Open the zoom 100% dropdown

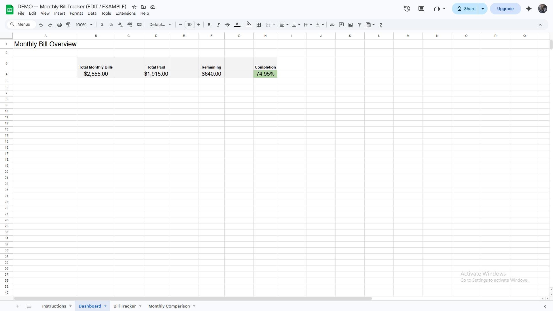click(84, 25)
